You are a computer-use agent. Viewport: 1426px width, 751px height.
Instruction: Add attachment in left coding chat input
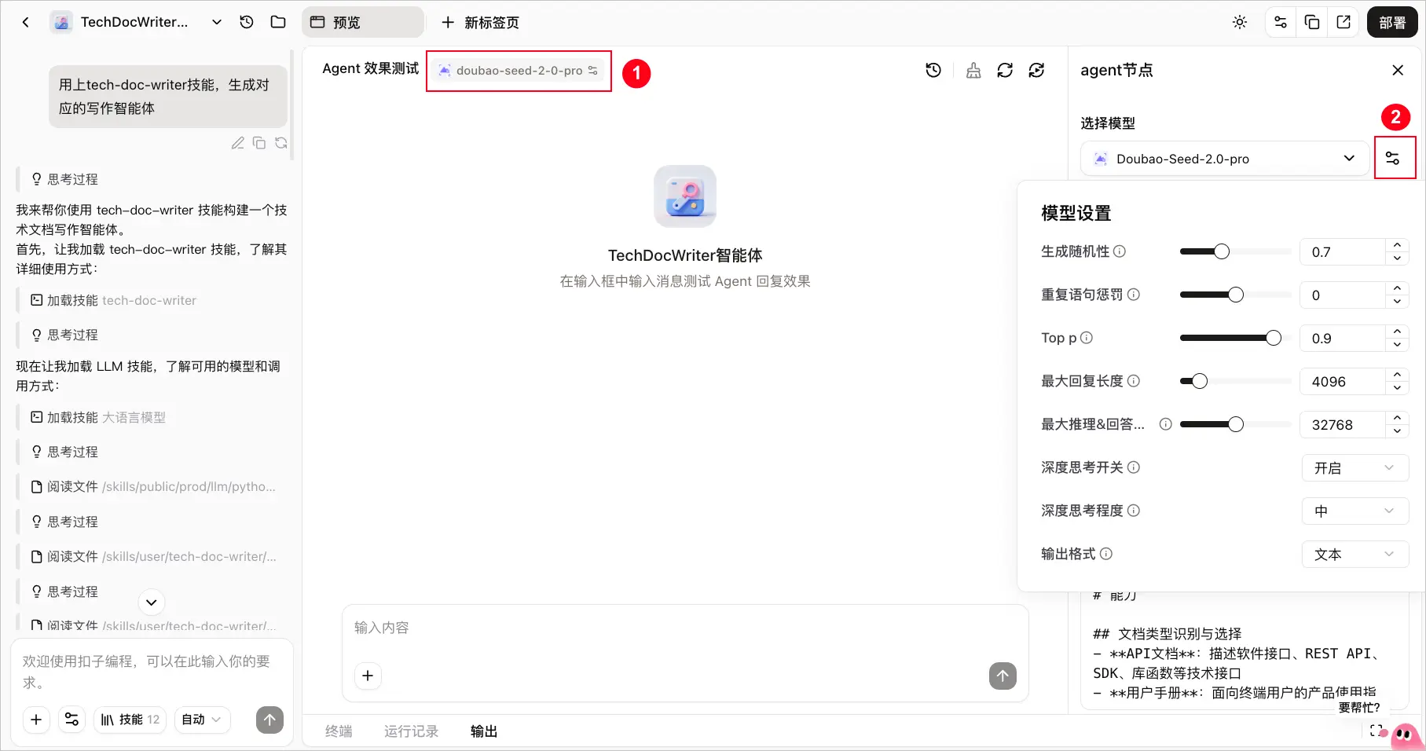[36, 720]
